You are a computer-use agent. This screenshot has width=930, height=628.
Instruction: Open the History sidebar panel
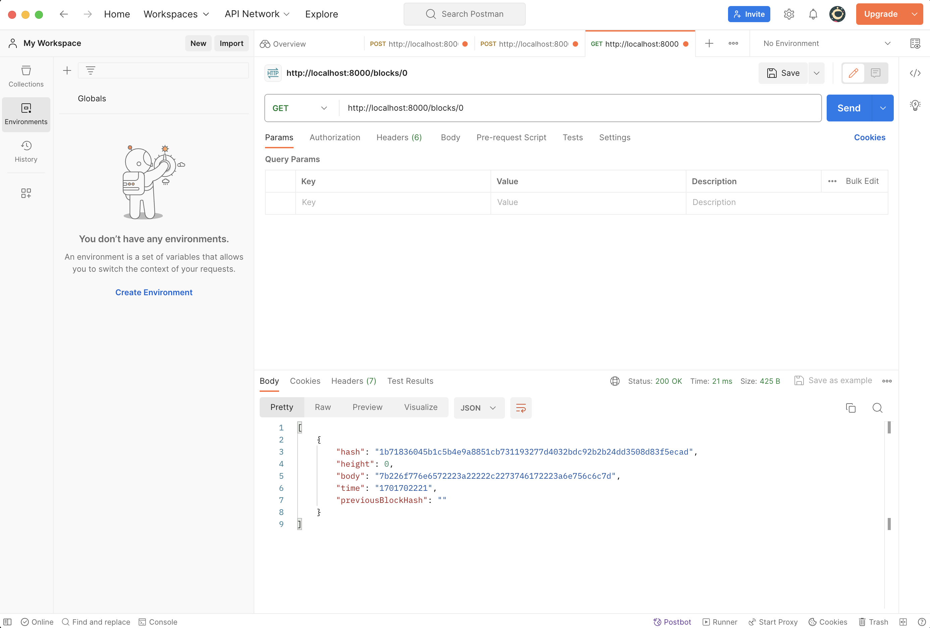26,151
